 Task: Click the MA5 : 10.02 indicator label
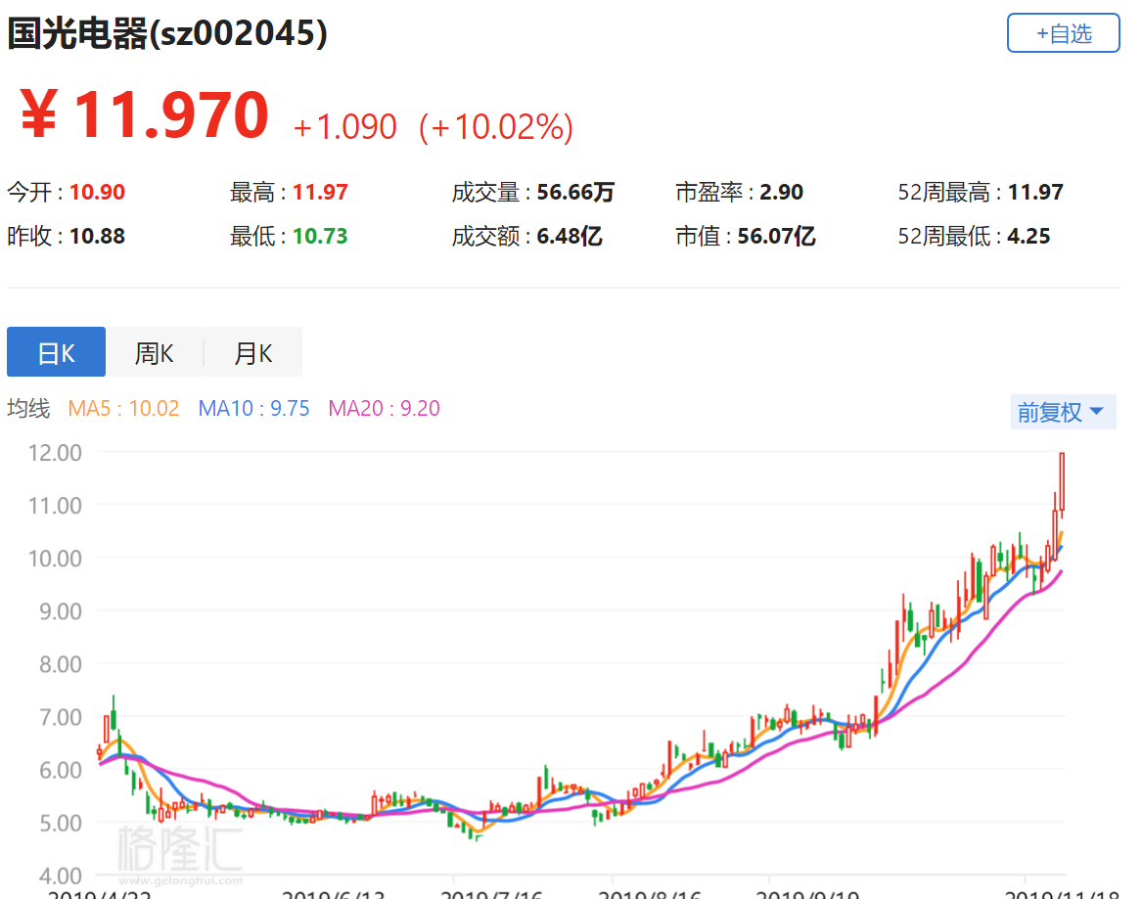(123, 408)
